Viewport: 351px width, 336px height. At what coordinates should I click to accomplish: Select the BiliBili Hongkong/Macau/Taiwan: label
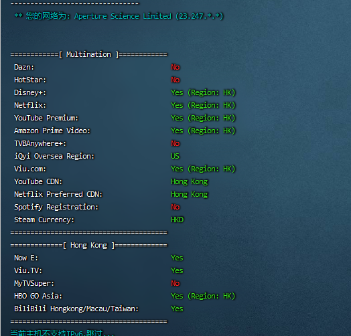(x=76, y=309)
